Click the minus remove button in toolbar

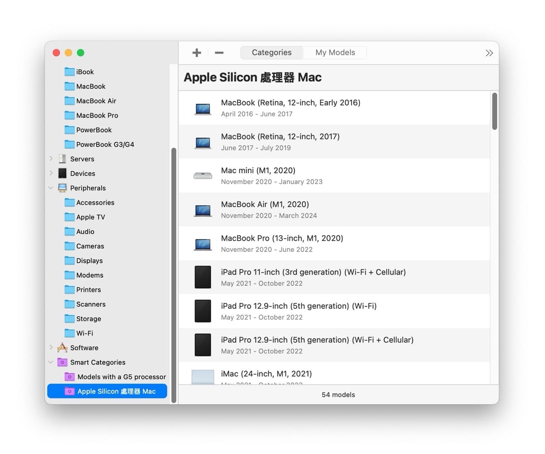[x=219, y=53]
